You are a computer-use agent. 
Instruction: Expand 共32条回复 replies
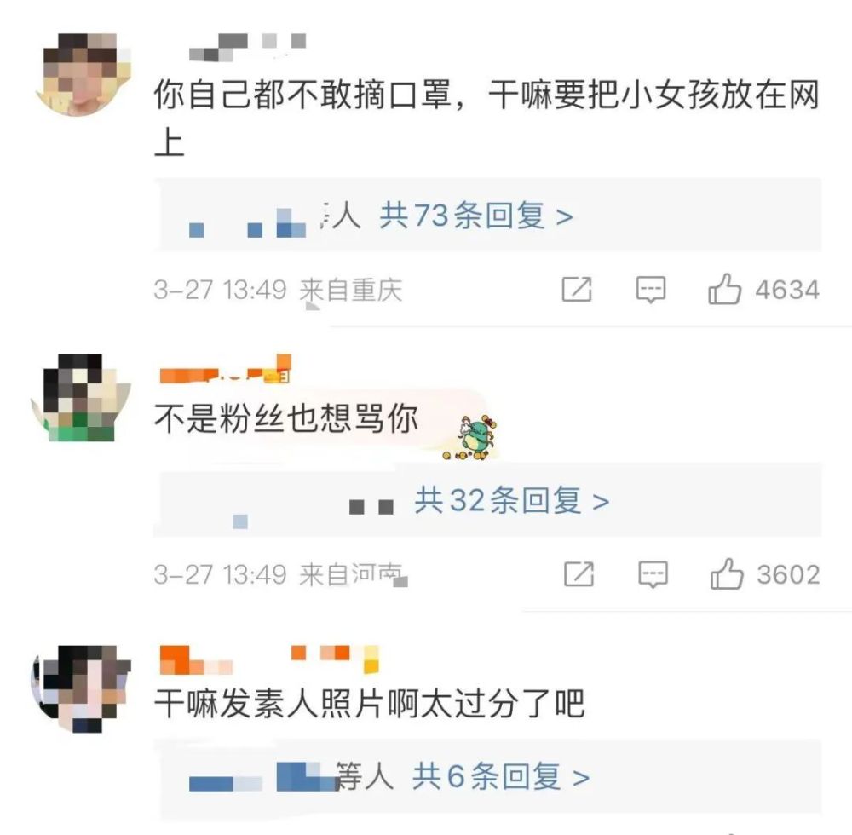tap(512, 500)
